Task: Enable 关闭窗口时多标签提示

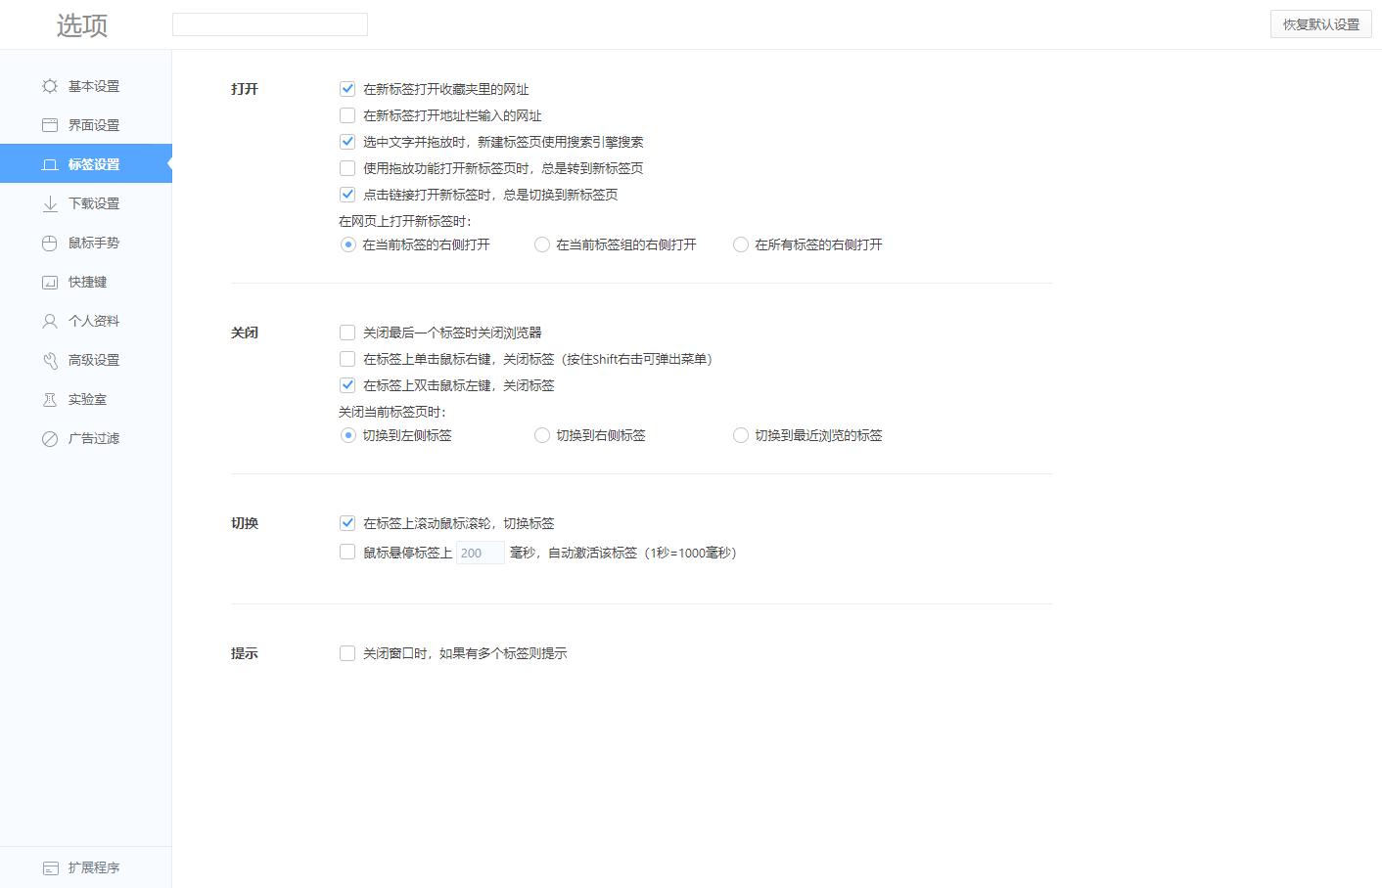Action: pyautogui.click(x=347, y=652)
